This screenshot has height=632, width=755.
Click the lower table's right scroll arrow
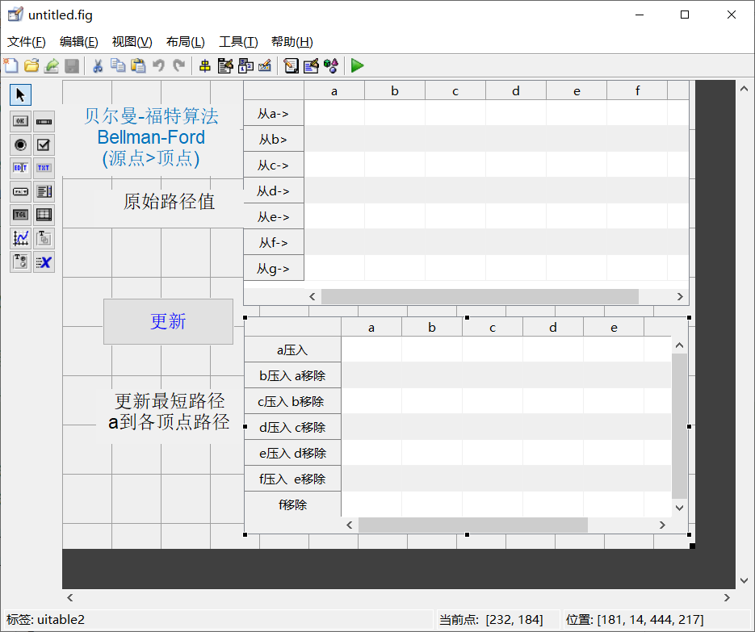[662, 525]
